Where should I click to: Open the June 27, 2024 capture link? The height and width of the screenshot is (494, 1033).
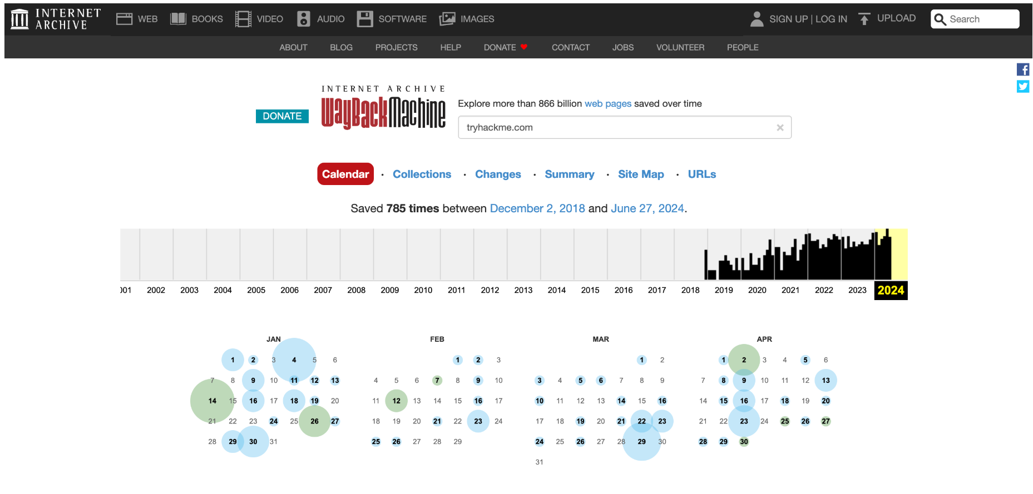point(648,208)
